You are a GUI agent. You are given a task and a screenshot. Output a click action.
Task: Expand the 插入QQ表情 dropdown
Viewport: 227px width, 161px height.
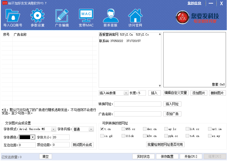[126, 93]
